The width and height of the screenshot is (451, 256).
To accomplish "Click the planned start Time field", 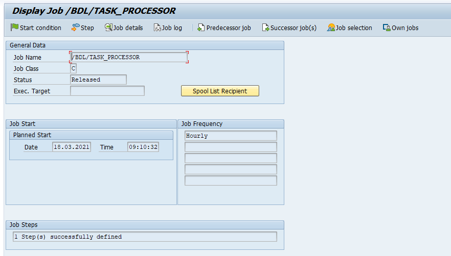I will (143, 147).
